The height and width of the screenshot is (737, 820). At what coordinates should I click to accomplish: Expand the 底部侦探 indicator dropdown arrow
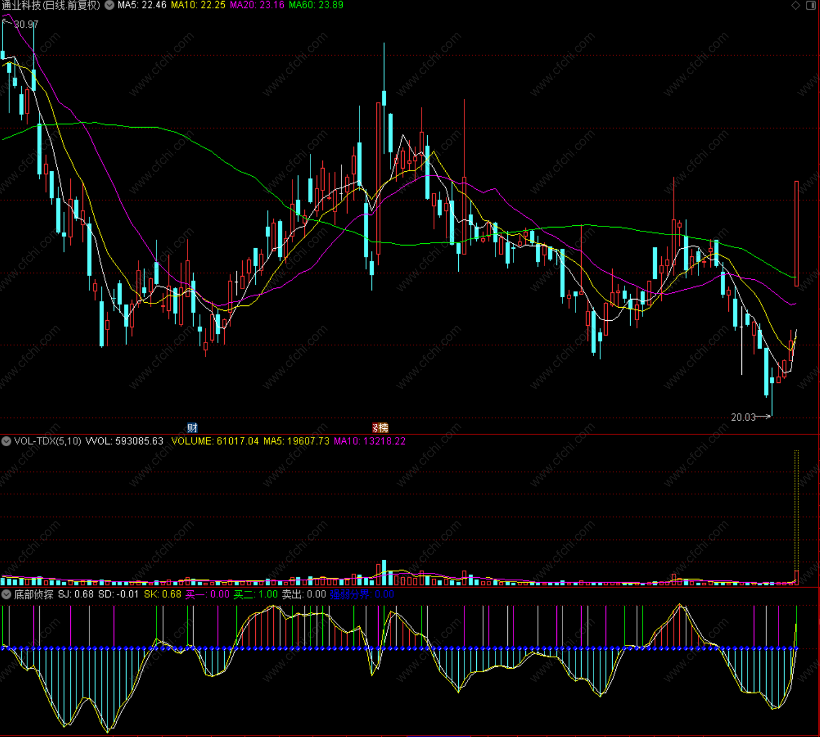[x=7, y=595]
